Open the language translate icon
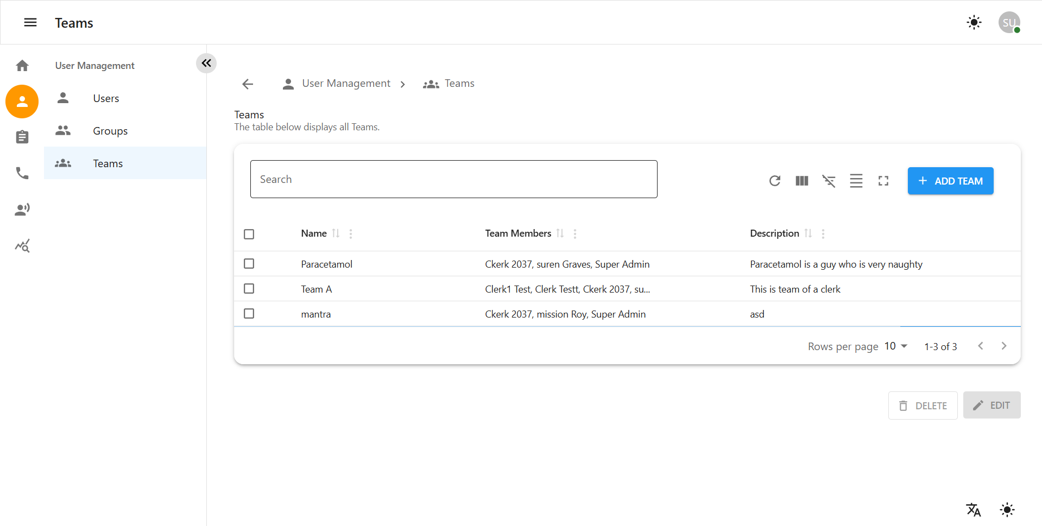The width and height of the screenshot is (1042, 526). coord(974,510)
